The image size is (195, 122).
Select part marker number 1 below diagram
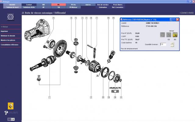click(49, 97)
